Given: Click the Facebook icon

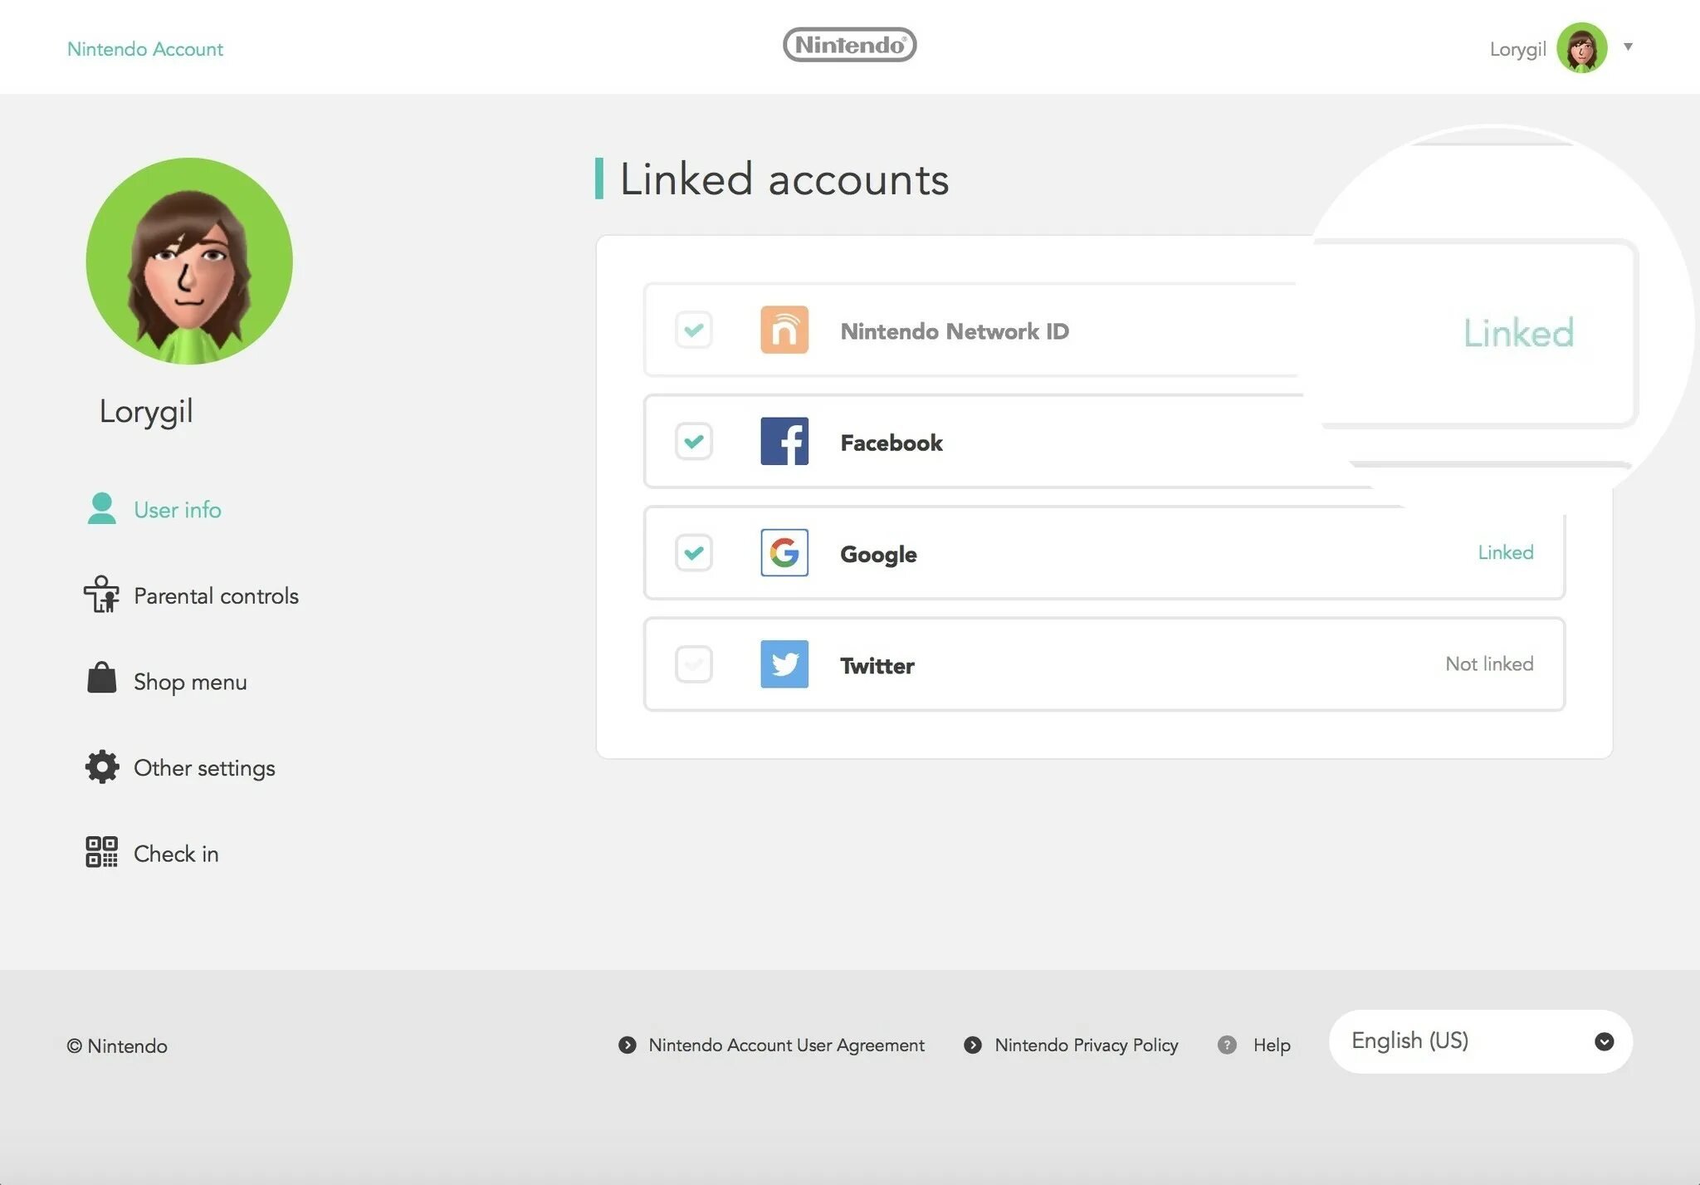Looking at the screenshot, I should 784,441.
